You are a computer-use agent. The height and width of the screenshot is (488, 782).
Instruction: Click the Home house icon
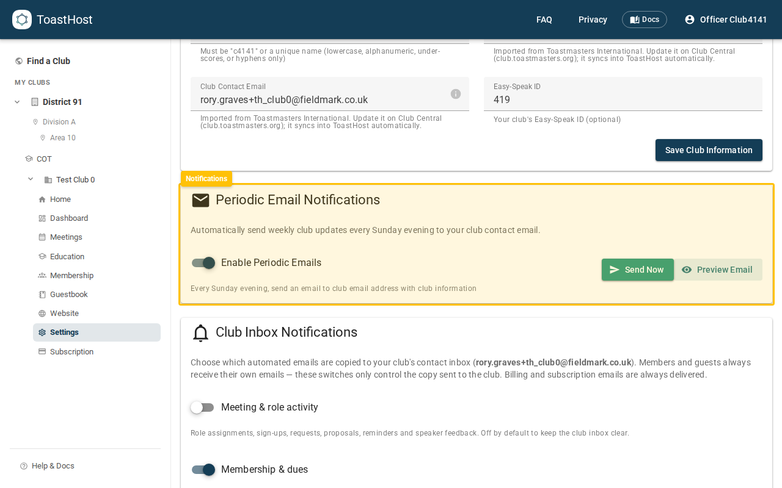(x=42, y=199)
